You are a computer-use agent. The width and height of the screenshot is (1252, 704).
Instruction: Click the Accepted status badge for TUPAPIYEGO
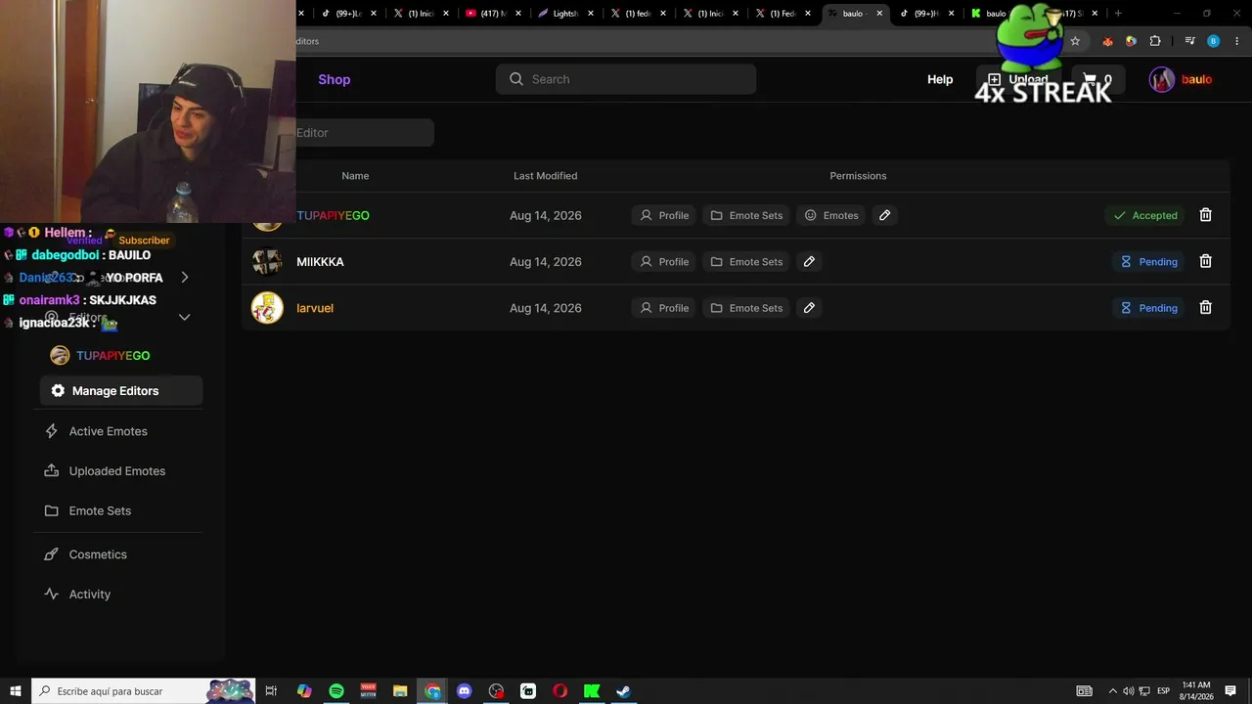coord(1145,215)
